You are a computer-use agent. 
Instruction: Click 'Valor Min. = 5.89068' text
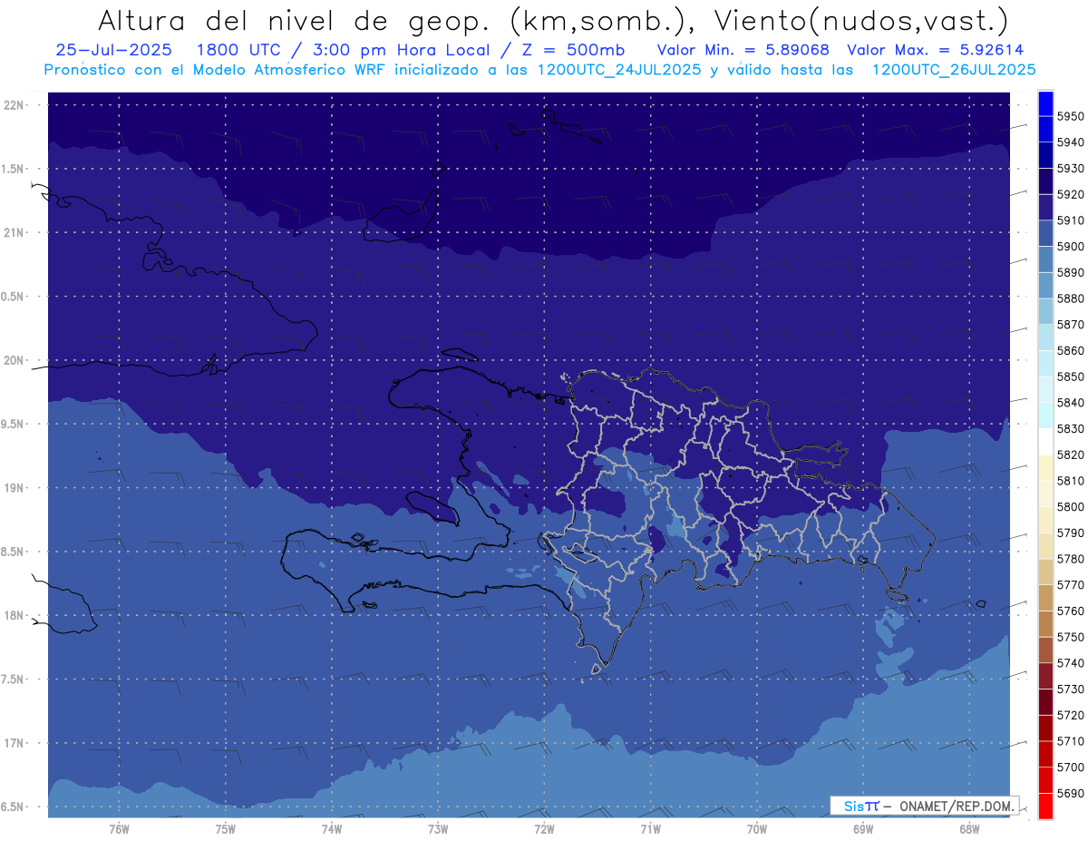tap(743, 50)
